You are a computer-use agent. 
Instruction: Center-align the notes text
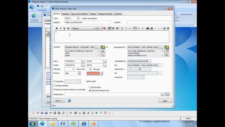pos(113,28)
